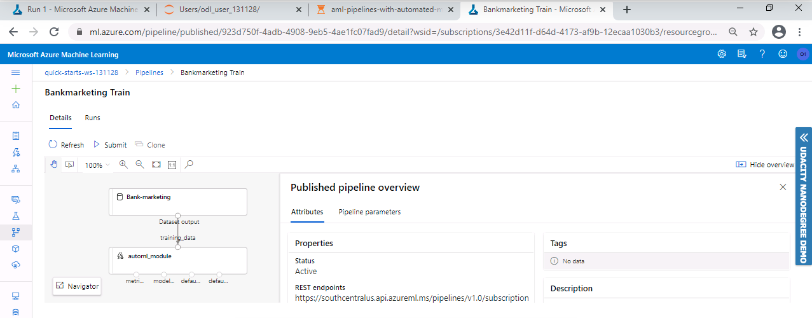Open browser zoom magnifier icon
The image size is (812, 318).
pos(733,32)
